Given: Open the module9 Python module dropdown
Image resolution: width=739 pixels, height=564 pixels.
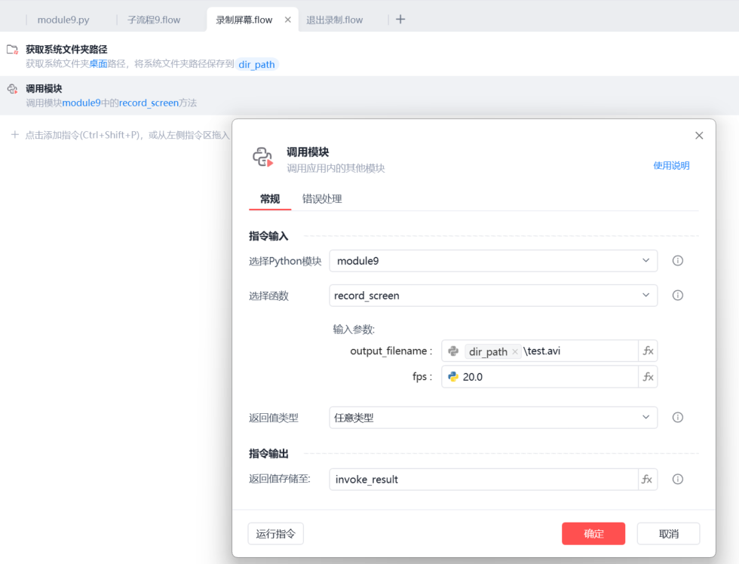Looking at the screenshot, I should point(493,261).
